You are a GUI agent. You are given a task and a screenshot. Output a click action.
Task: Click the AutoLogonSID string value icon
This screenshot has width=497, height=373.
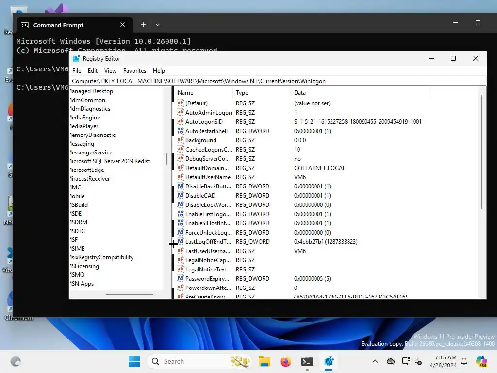[181, 121]
